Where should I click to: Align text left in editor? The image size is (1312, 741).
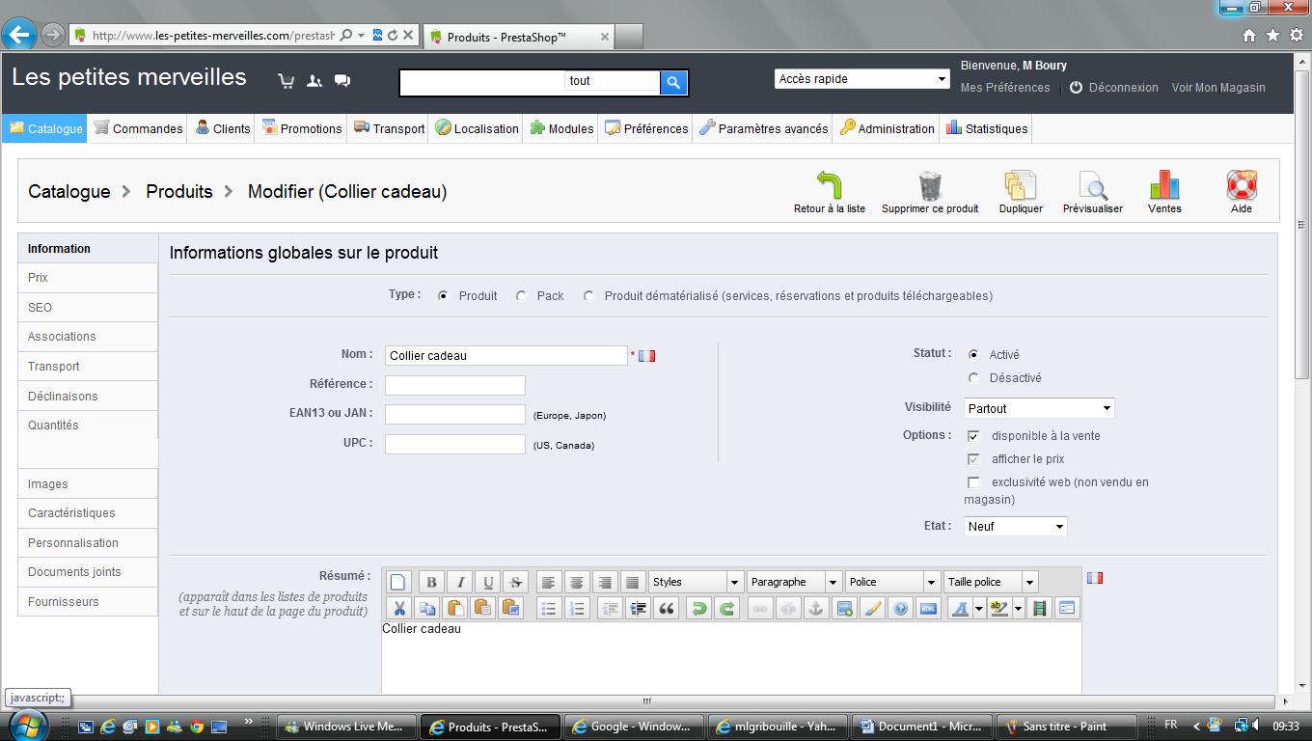coord(548,582)
